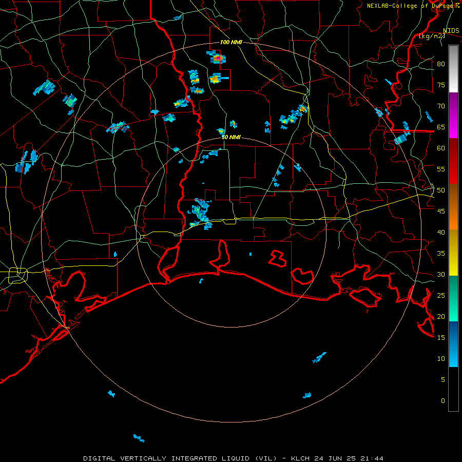This screenshot has height=462, width=462.
Task: Click the magenta-core storm cell below 100 NMI label
Action: pyautogui.click(x=217, y=59)
